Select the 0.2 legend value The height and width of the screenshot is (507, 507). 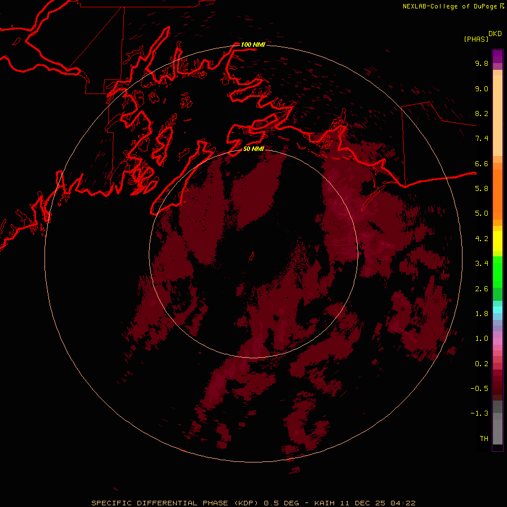(x=482, y=364)
